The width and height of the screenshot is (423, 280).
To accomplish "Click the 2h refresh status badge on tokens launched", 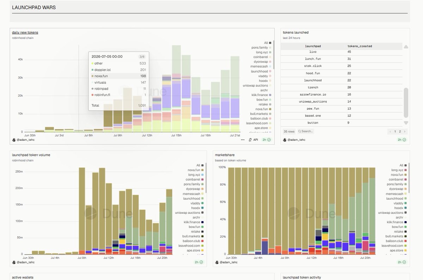I will [x=402, y=140].
